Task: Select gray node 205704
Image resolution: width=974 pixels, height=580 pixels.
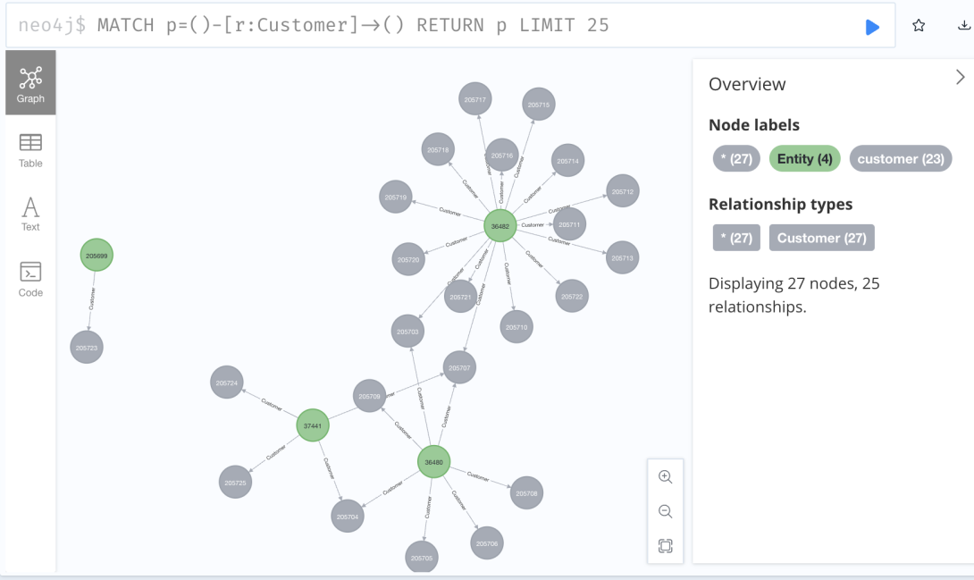Action: pyautogui.click(x=348, y=516)
